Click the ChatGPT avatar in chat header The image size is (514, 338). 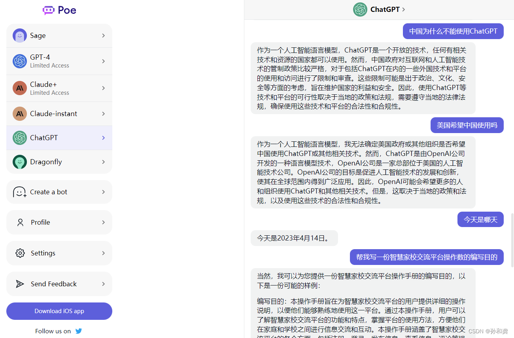coord(360,9)
